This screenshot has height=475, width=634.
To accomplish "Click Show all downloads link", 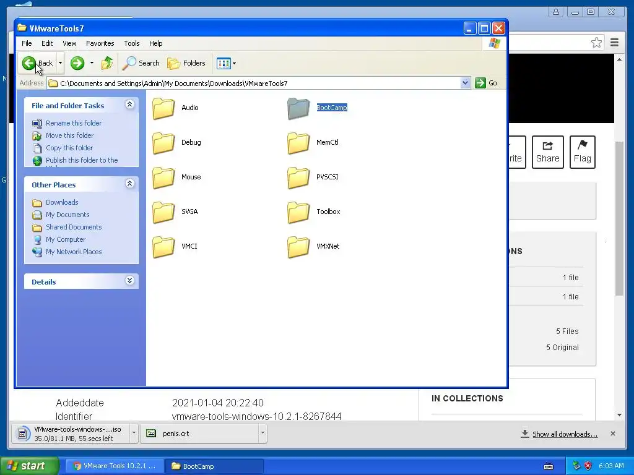I will tap(565, 434).
